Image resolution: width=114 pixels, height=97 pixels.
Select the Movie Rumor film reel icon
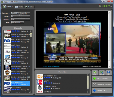(x=7, y=67)
